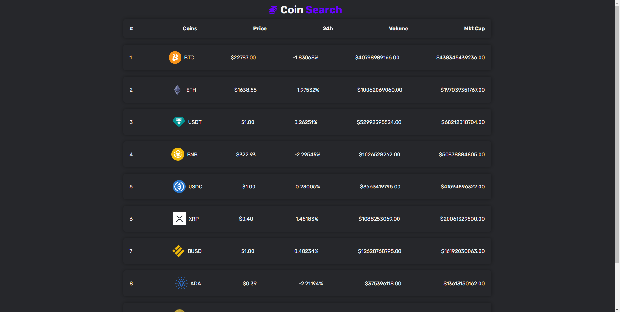This screenshot has height=312, width=620.
Task: Select the Price column header
Action: point(260,28)
